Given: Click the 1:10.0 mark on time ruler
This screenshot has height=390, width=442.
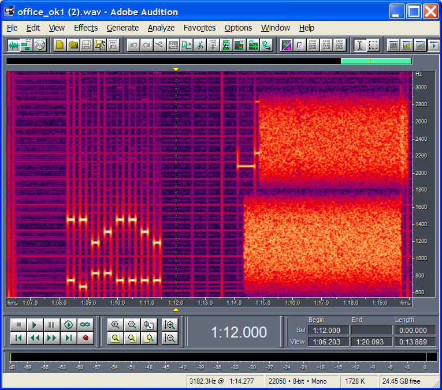Looking at the screenshot, I should 117,302.
